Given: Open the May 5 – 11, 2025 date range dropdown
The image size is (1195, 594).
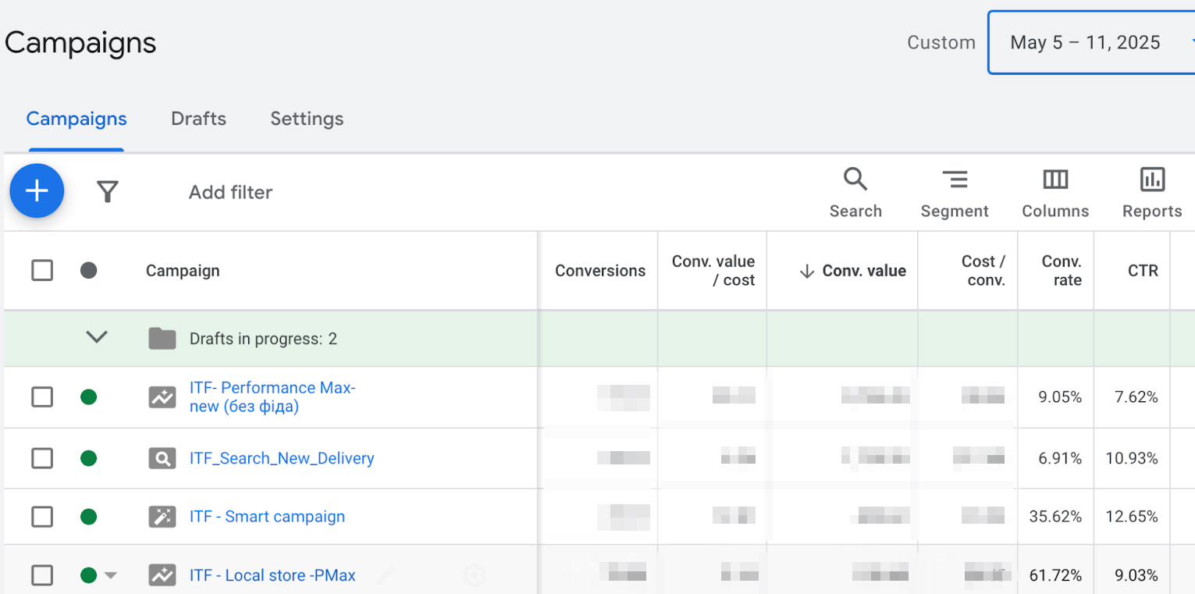Looking at the screenshot, I should tap(1091, 42).
